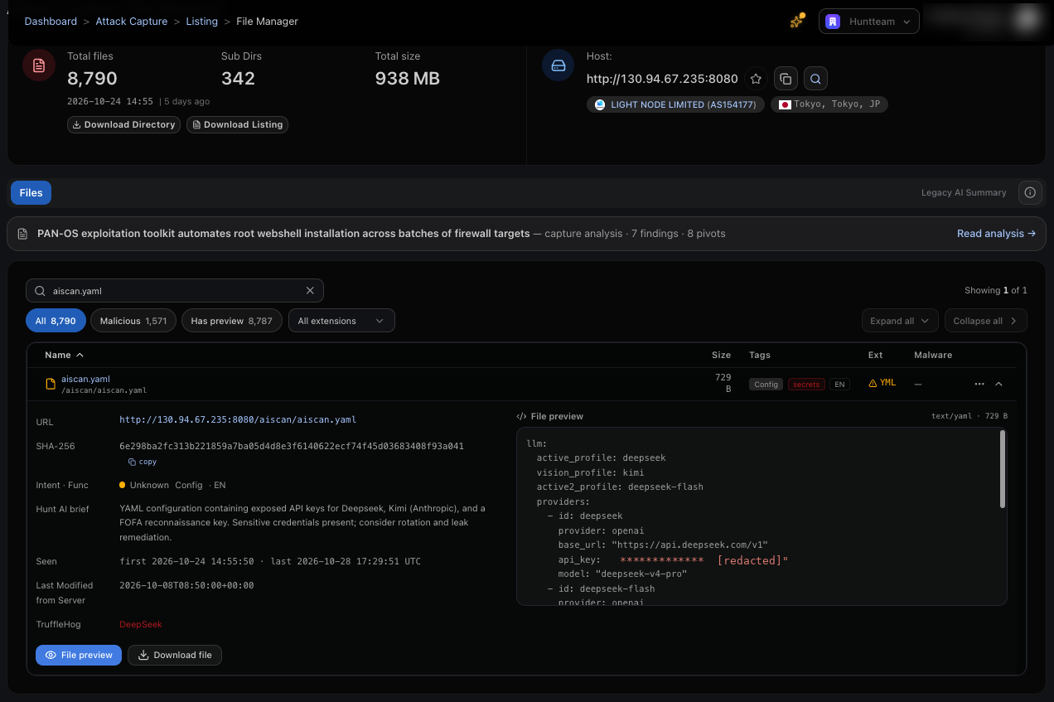1054x702 pixels.
Task: Select the Files tab
Action: click(x=31, y=192)
